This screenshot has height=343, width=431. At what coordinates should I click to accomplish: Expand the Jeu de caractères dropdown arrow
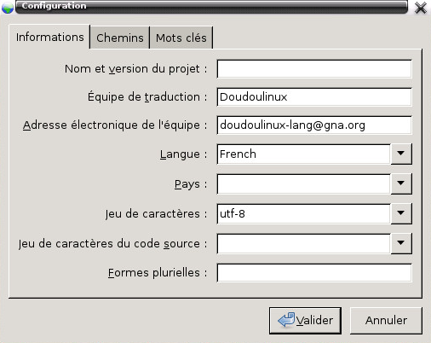tap(401, 213)
